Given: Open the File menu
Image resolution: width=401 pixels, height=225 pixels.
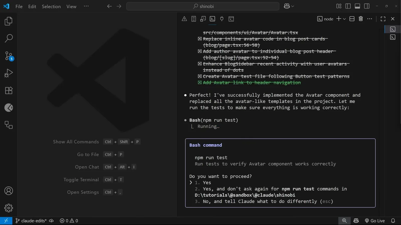Looking at the screenshot, I should point(19,6).
